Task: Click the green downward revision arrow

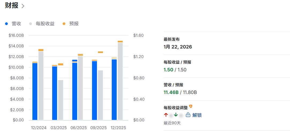Action: (176, 115)
